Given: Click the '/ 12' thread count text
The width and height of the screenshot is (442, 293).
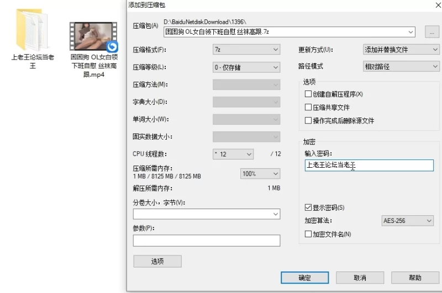Looking at the screenshot, I should pos(276,154).
